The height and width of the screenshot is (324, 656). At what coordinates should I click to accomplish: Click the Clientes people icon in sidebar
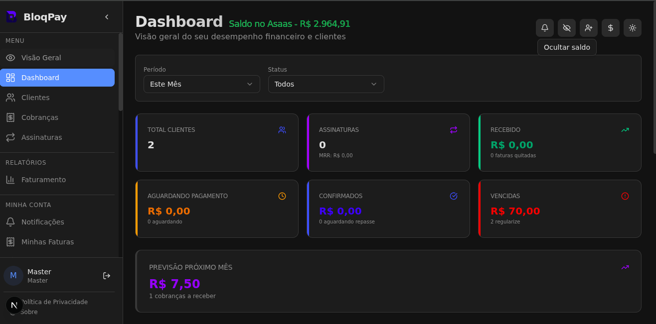coord(10,98)
